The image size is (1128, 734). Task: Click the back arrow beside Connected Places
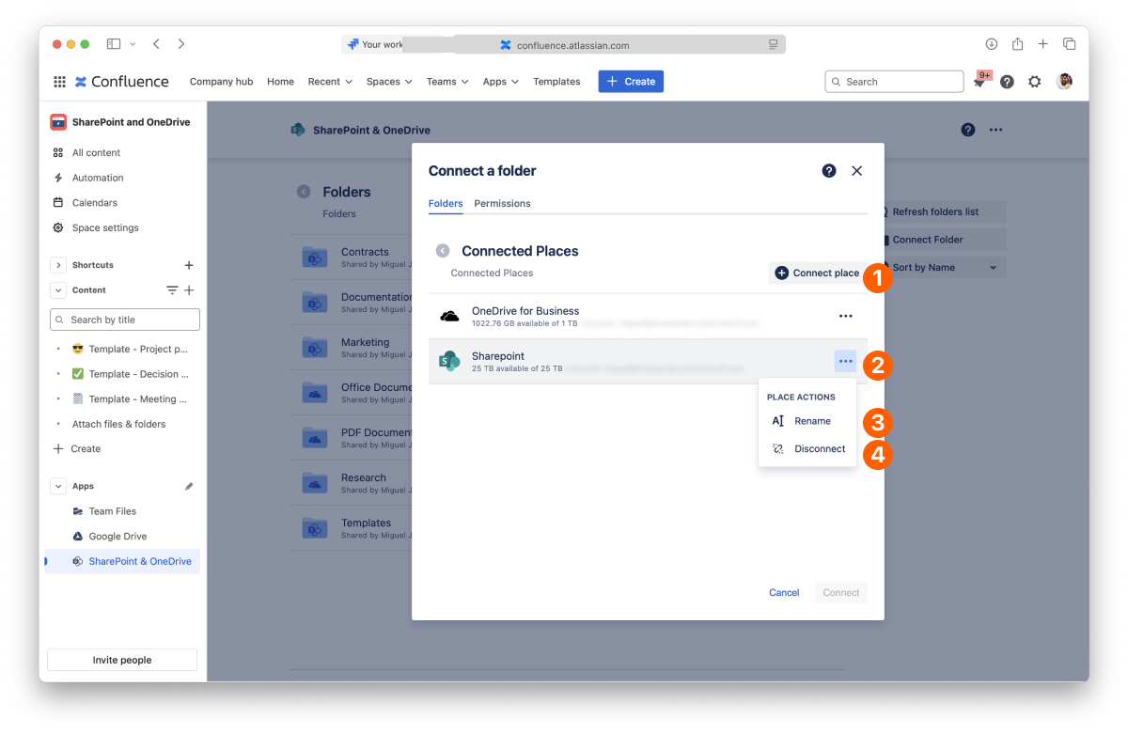442,251
